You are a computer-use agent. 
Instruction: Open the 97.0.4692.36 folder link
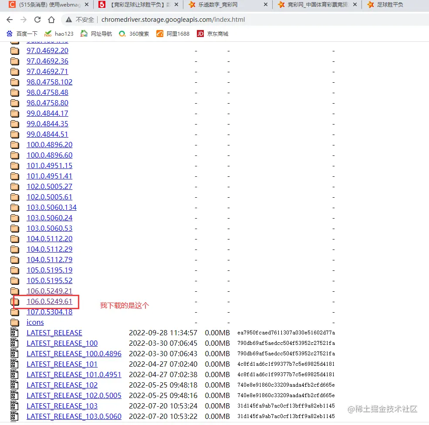[47, 61]
